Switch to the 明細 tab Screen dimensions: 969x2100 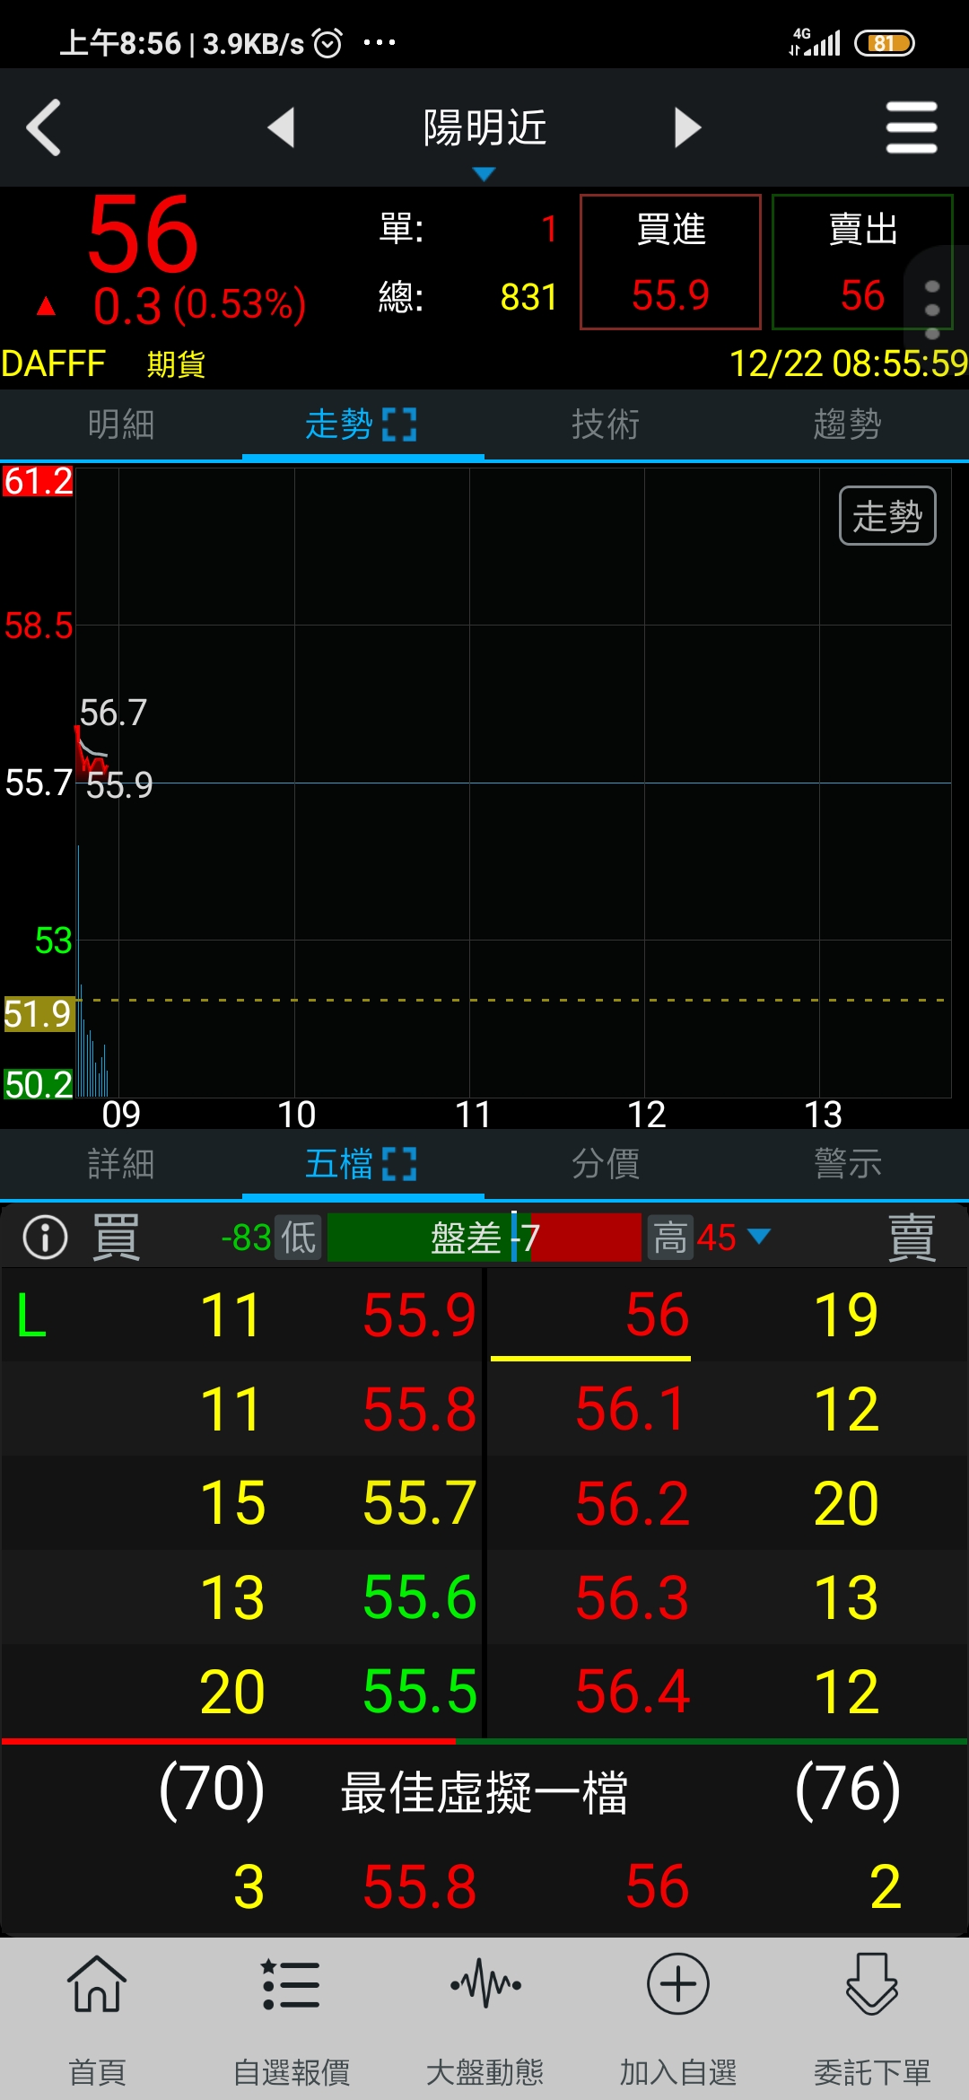[121, 424]
